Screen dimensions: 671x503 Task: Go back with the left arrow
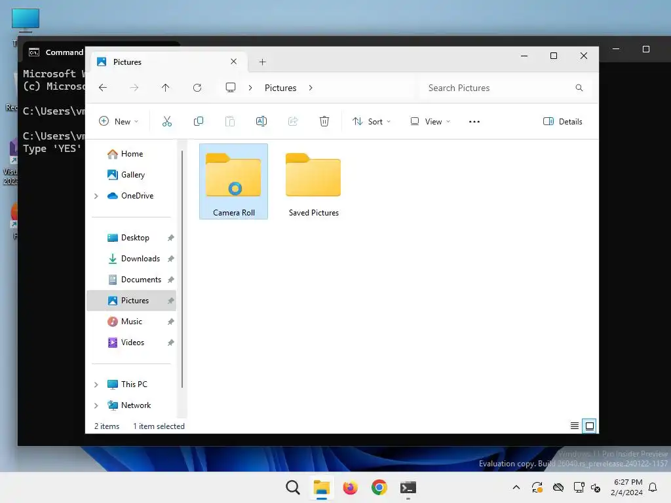coord(103,88)
